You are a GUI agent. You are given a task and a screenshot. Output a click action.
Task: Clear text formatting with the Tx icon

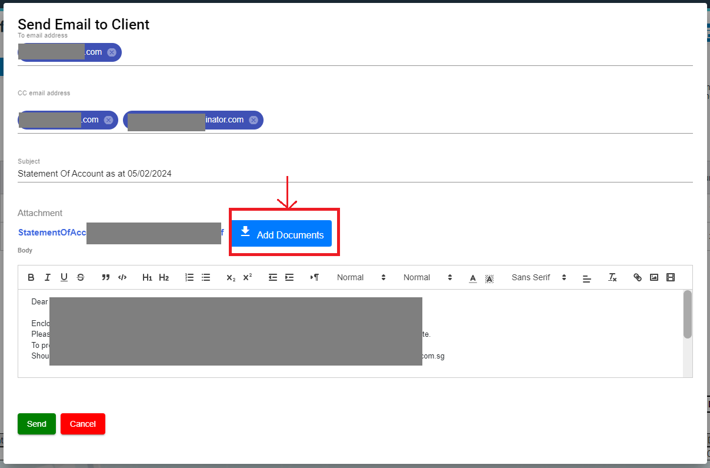[x=612, y=277]
